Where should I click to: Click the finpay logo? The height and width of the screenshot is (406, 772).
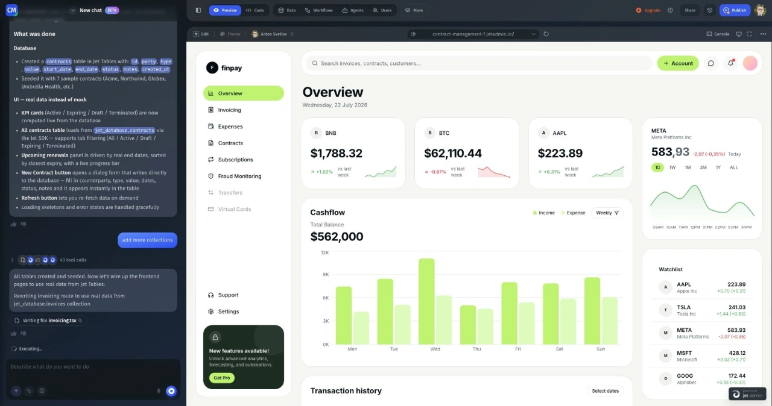point(224,68)
